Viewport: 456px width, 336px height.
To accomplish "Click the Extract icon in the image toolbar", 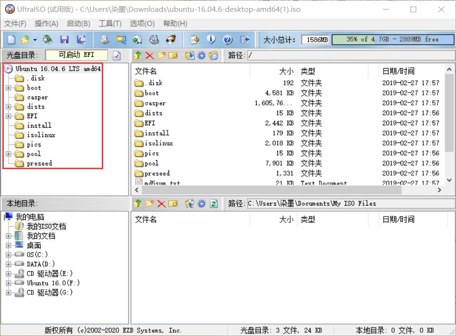I will coord(189,55).
